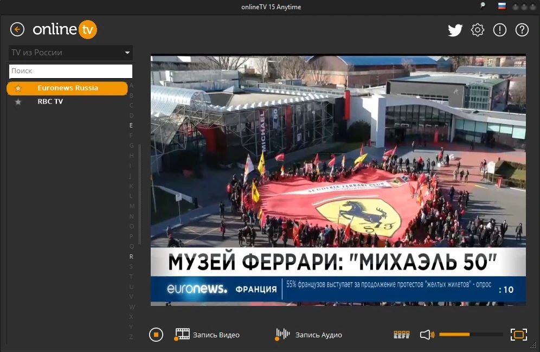
Task: Start 'Запись Видео' video recording
Action: [207, 335]
